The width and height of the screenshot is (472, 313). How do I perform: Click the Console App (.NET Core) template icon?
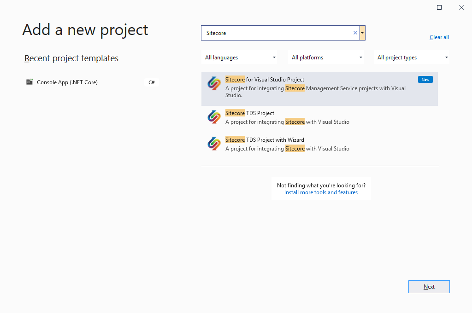click(29, 82)
